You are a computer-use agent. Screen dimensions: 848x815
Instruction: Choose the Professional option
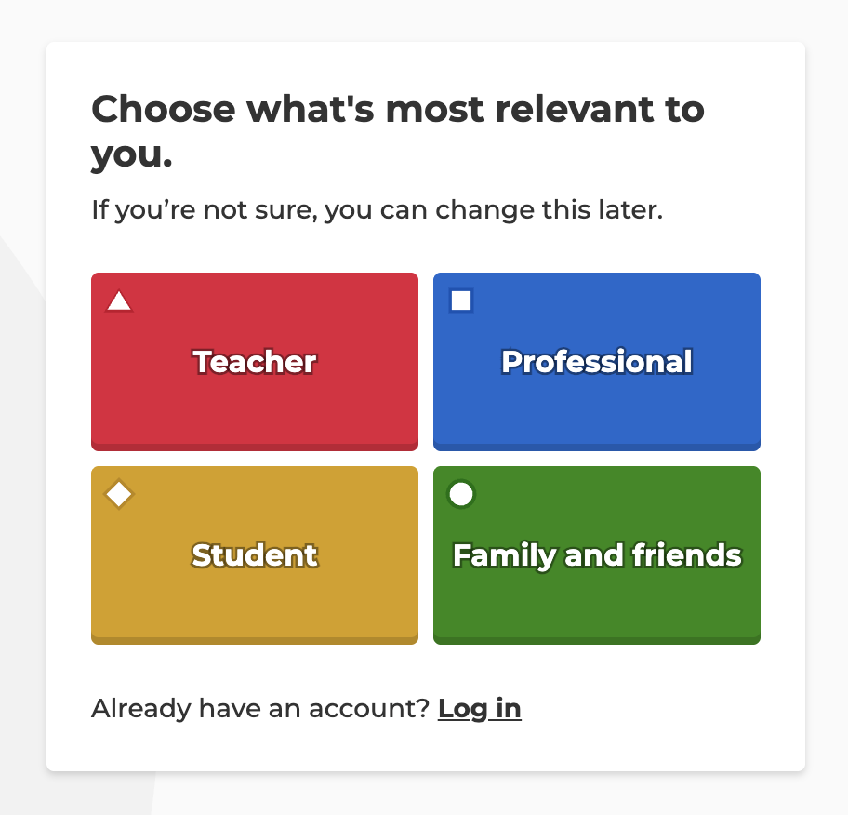(597, 362)
